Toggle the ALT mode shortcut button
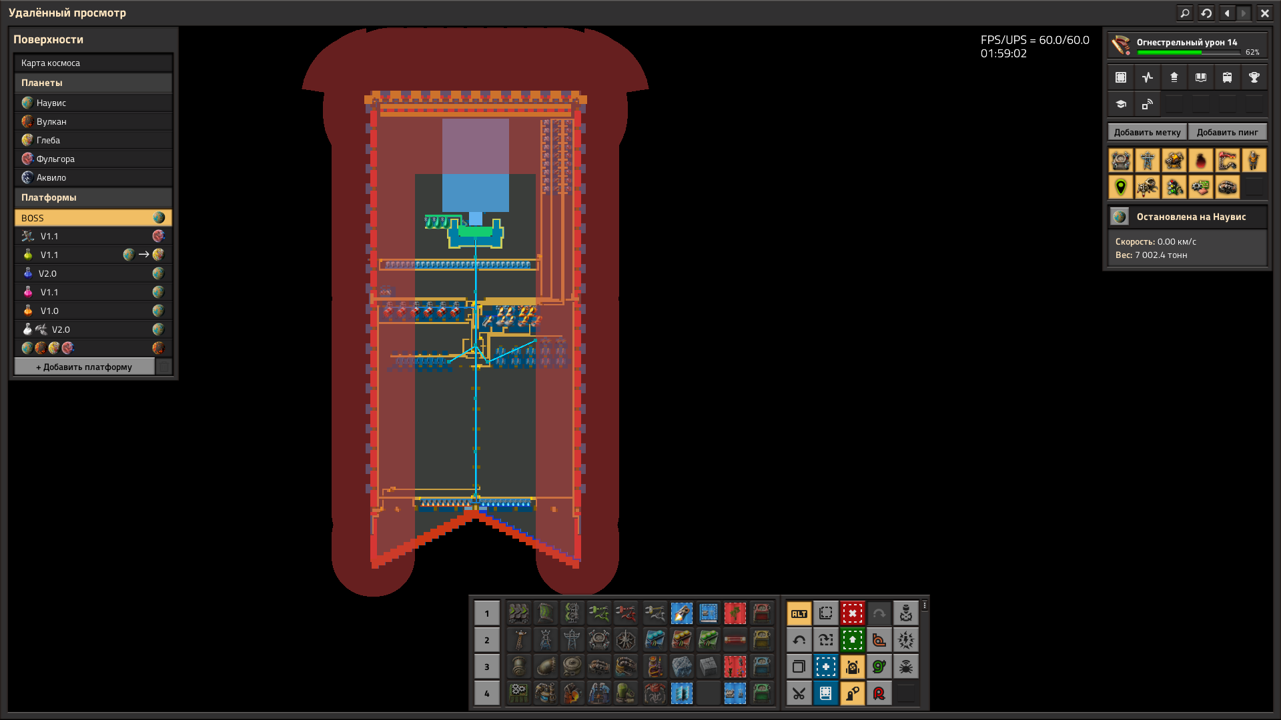The height and width of the screenshot is (720, 1281). click(799, 613)
